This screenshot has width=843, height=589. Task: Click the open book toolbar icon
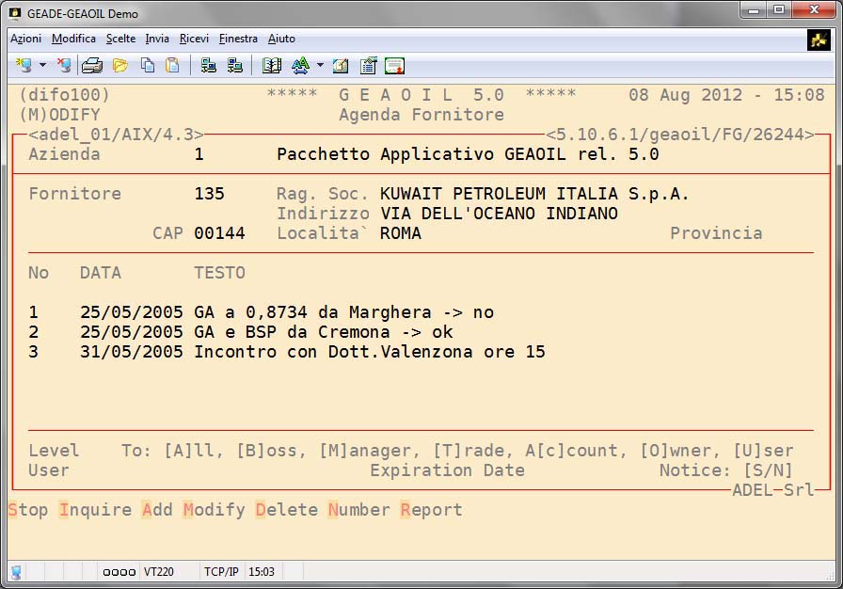pos(272,65)
